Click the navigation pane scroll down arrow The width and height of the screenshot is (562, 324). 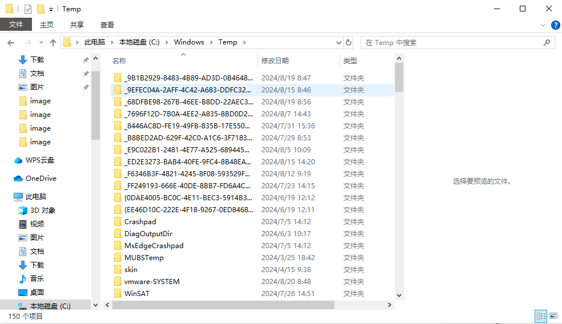pyautogui.click(x=95, y=305)
